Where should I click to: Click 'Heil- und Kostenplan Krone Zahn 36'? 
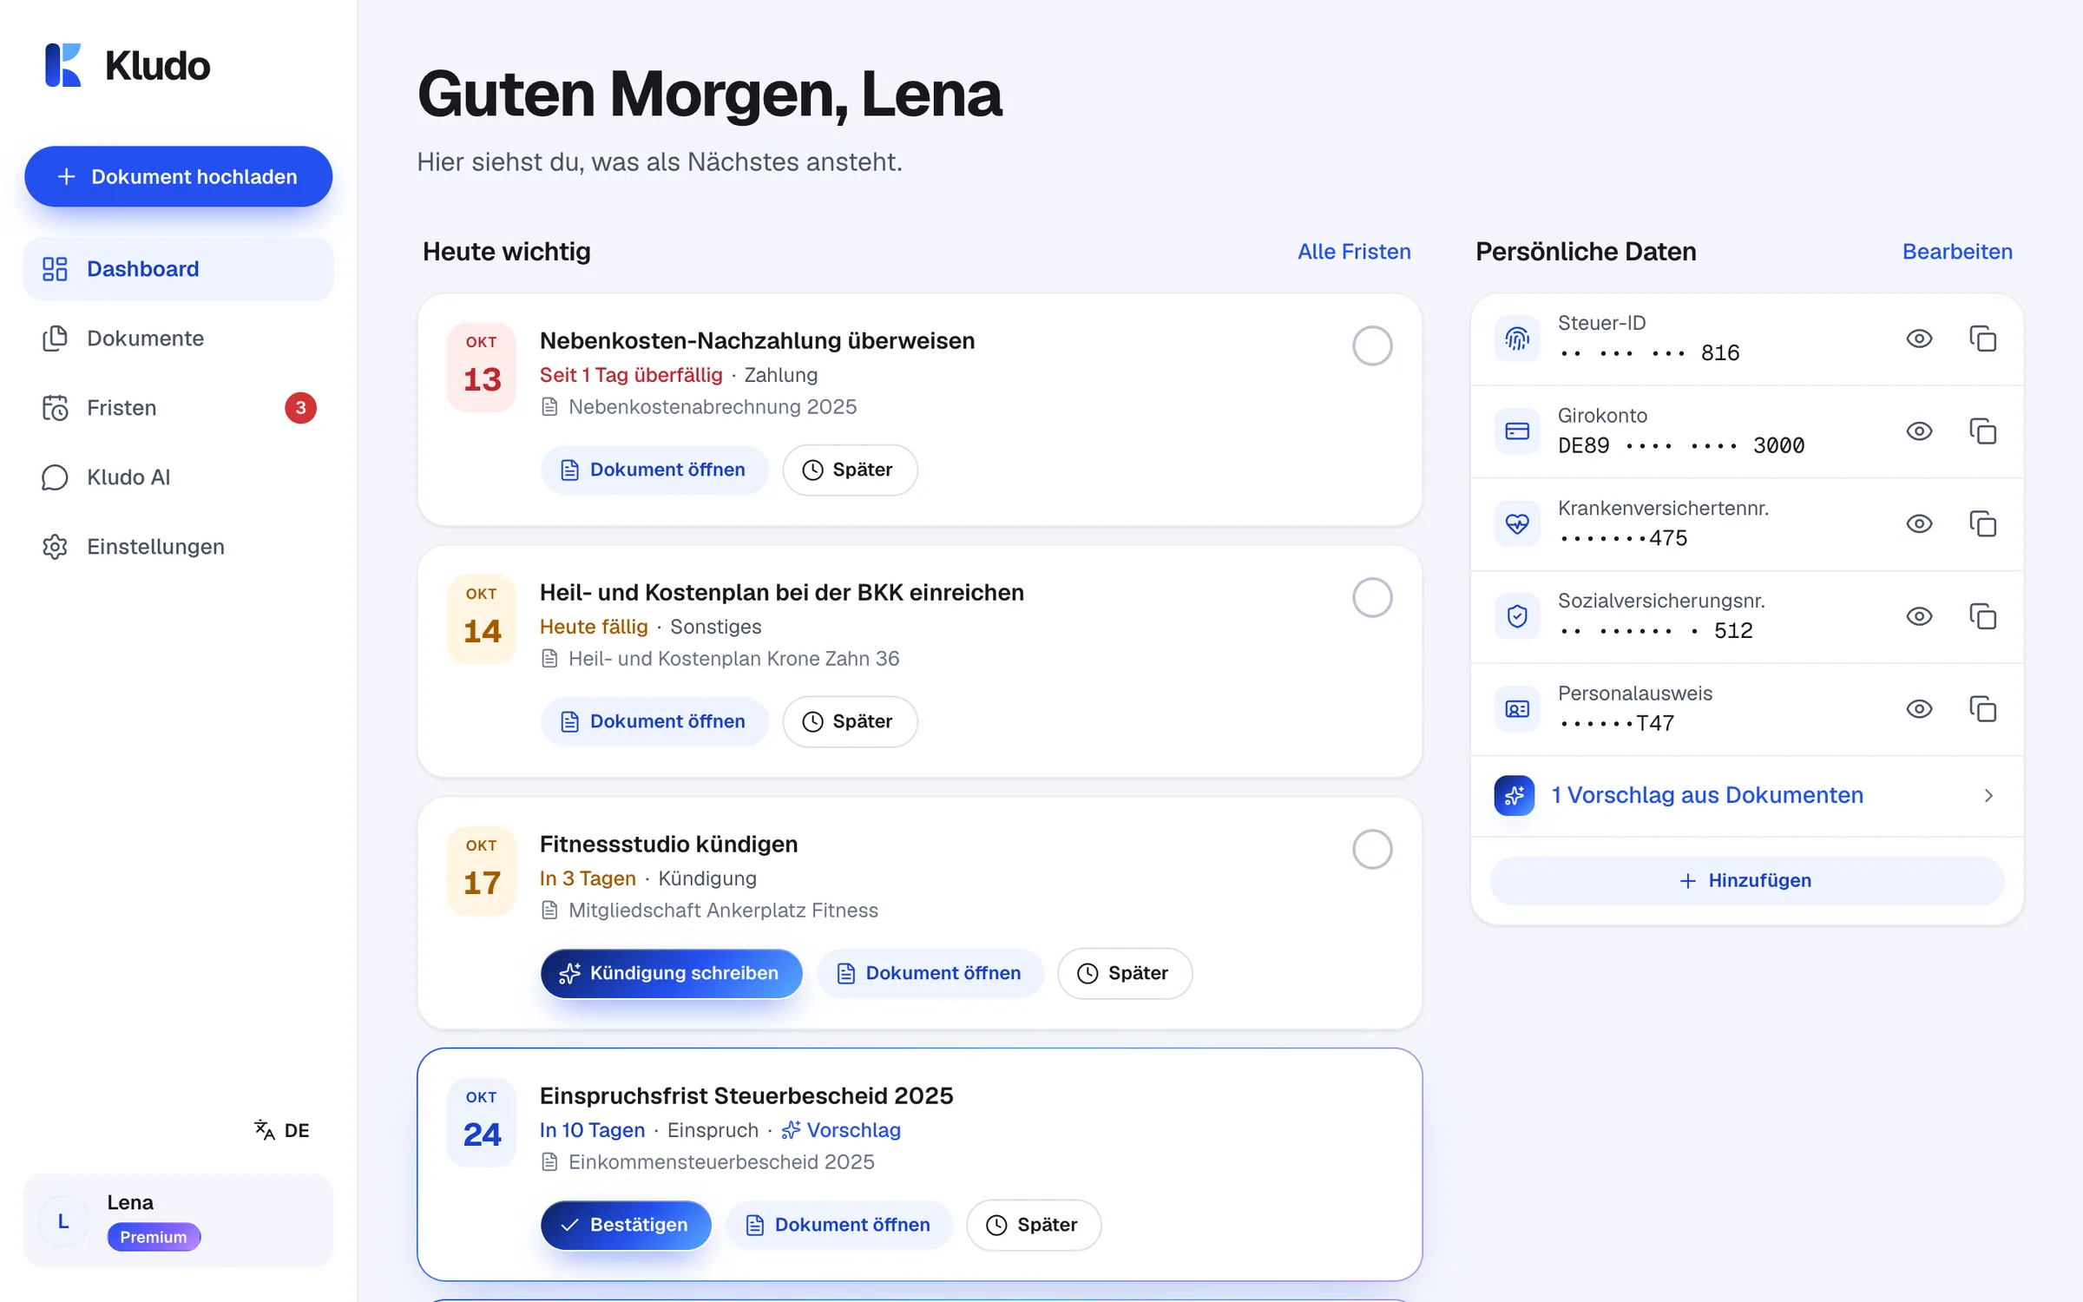tap(733, 658)
